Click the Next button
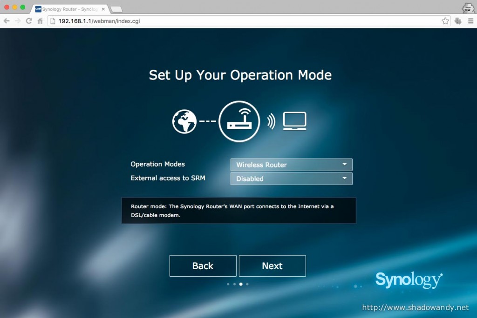 272,266
